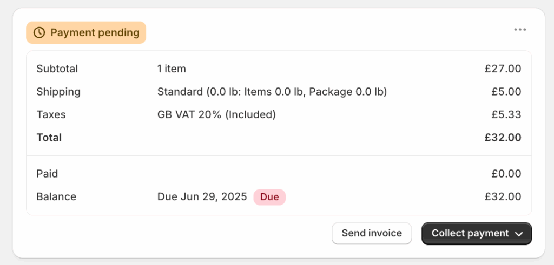Open the three-dot more actions menu
The width and height of the screenshot is (554, 265).
pos(520,30)
